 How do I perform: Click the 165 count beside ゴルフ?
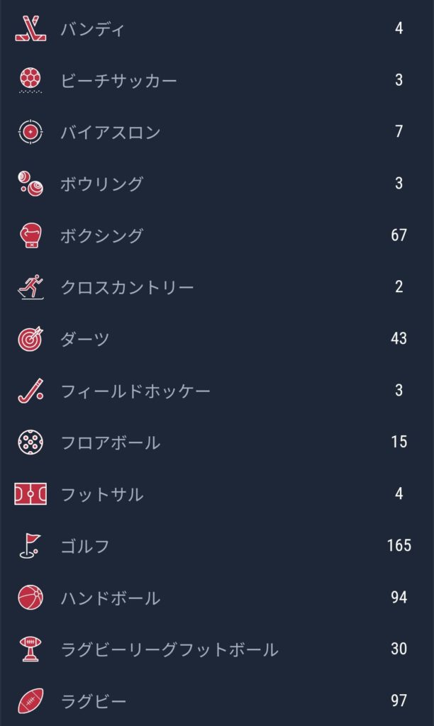pyautogui.click(x=399, y=546)
